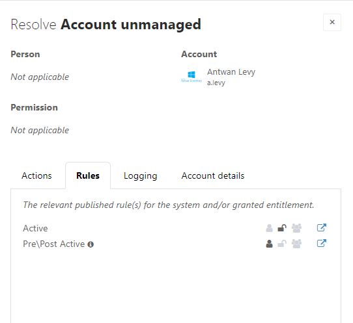Select the Pre\Post Active rule name
Screen dimensions: 353x323
54,244
